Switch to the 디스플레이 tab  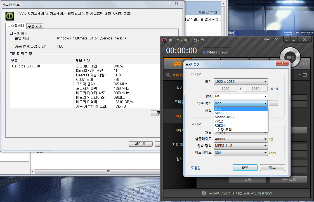tap(16, 26)
